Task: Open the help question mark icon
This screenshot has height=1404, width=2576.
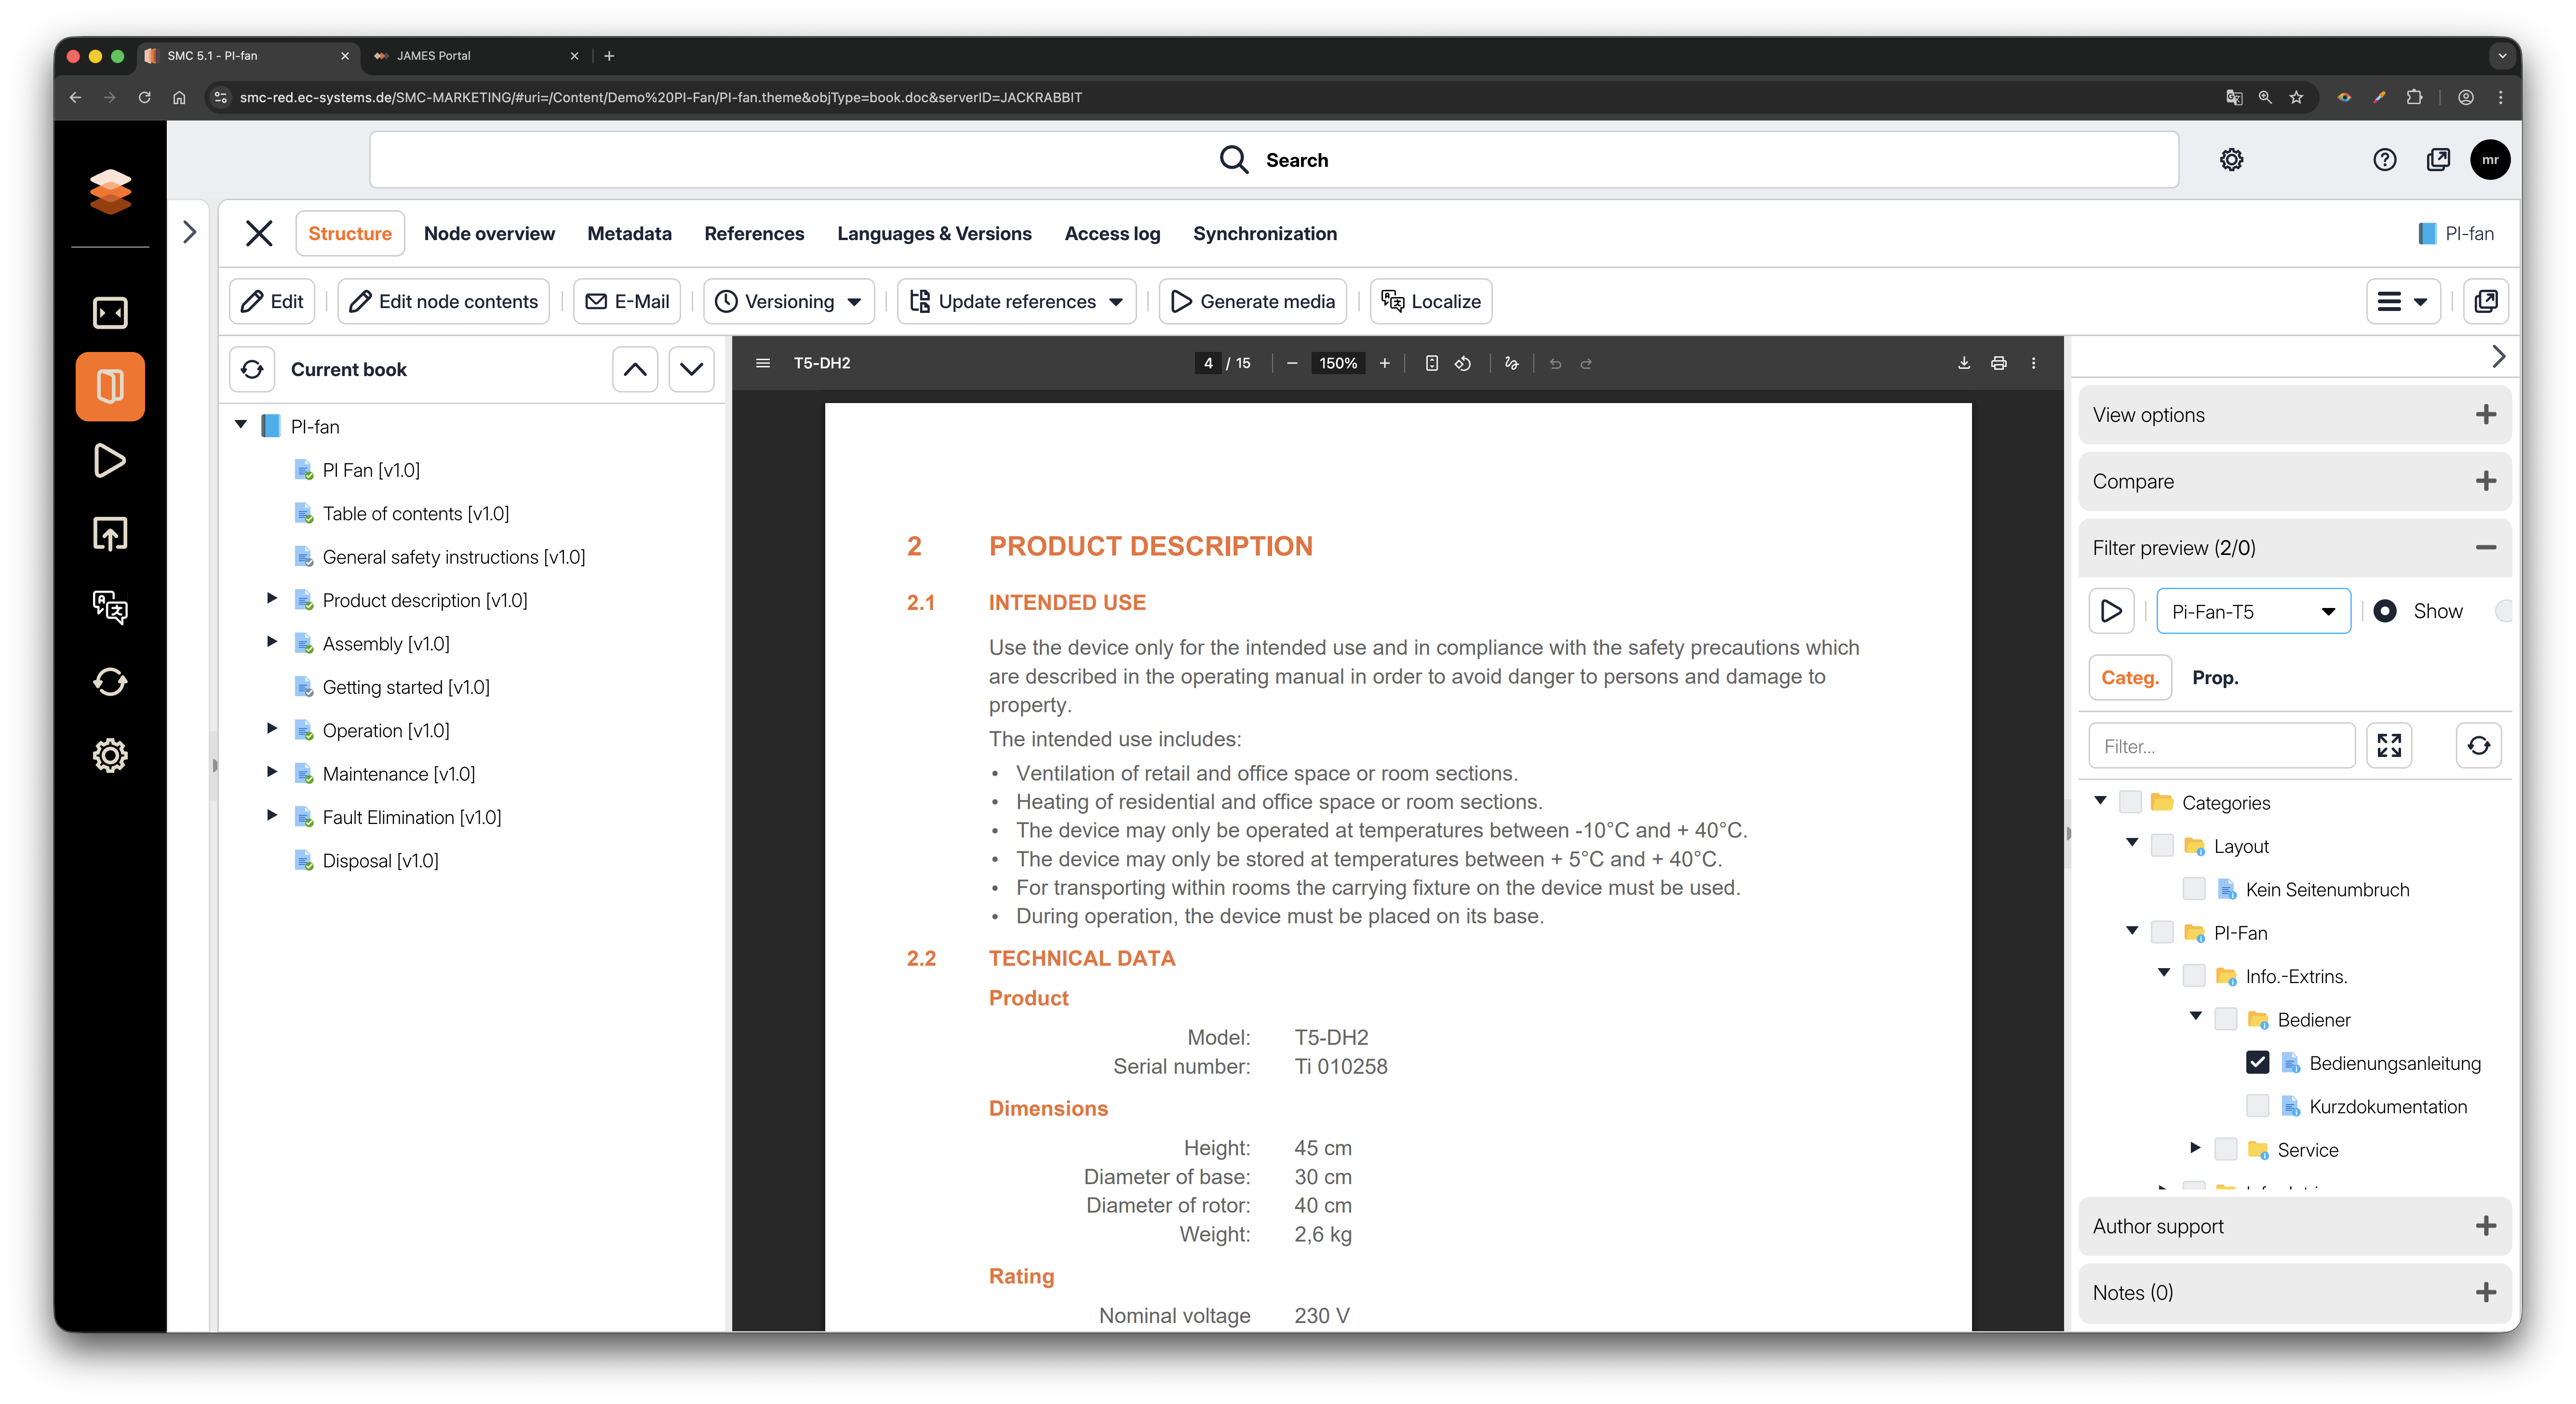Action: pos(2384,160)
